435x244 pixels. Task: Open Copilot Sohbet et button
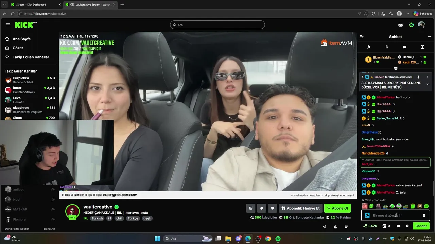pos(422,14)
